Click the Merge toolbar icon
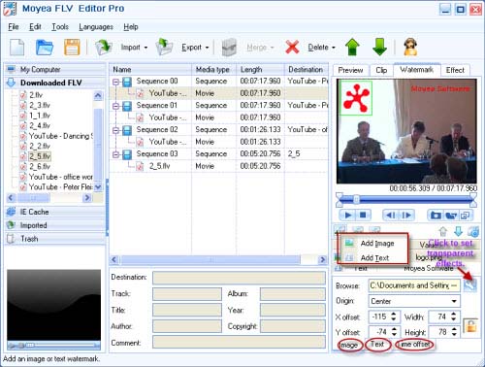485x367 pixels. [229, 48]
